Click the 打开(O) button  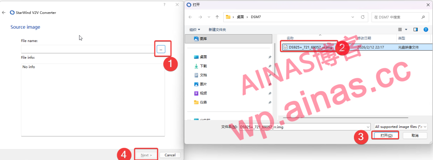coord(386,136)
